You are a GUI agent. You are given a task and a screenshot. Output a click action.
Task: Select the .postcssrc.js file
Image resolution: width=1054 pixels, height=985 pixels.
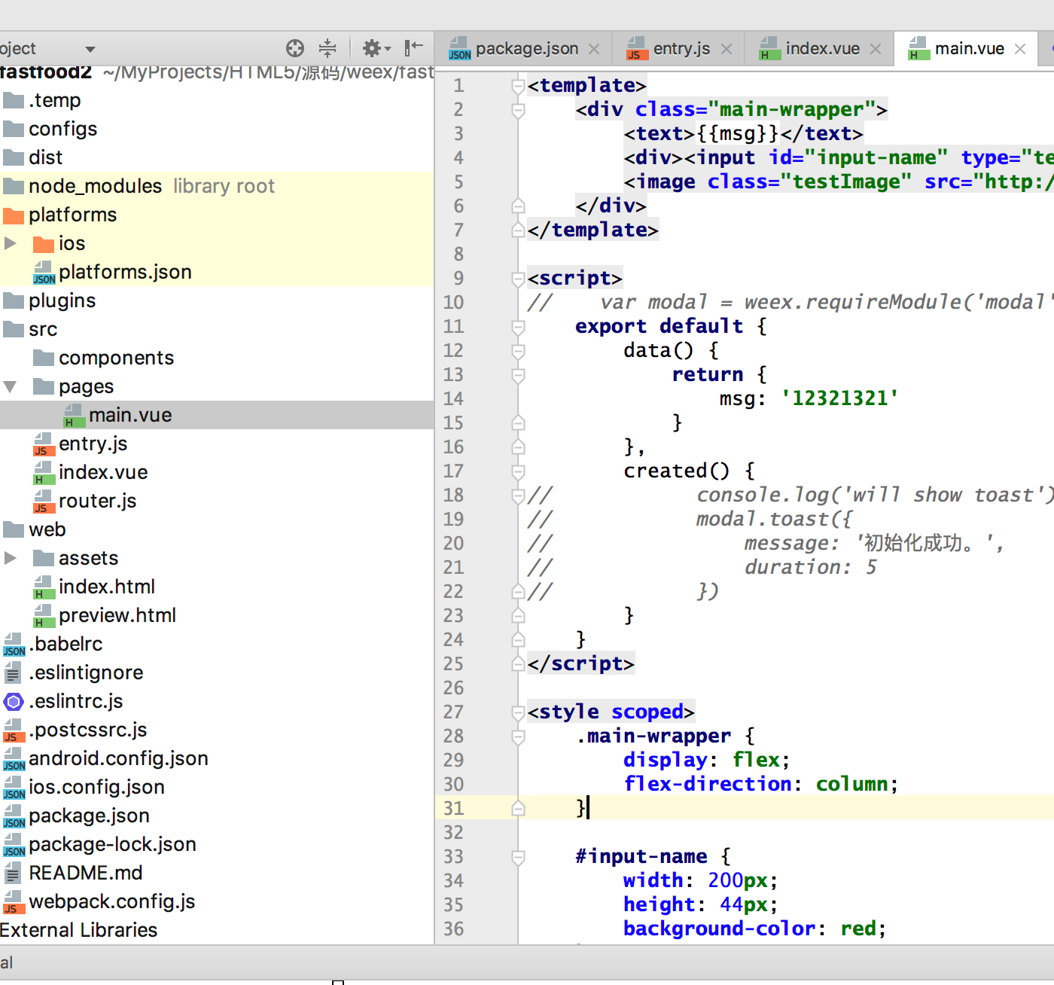[75, 730]
